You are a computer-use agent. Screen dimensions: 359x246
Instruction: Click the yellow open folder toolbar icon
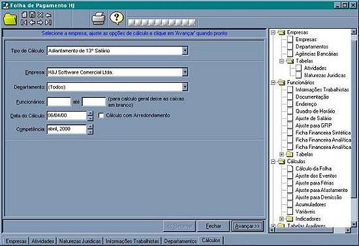(10, 19)
